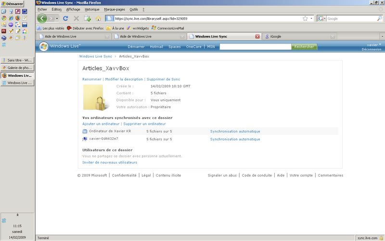Image resolution: width=385 pixels, height=241 pixels.
Task: Click the URL address field
Action: point(208,18)
